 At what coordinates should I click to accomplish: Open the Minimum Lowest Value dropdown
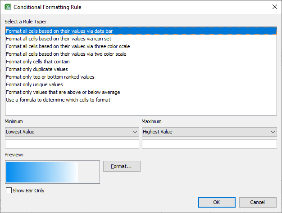point(72,132)
